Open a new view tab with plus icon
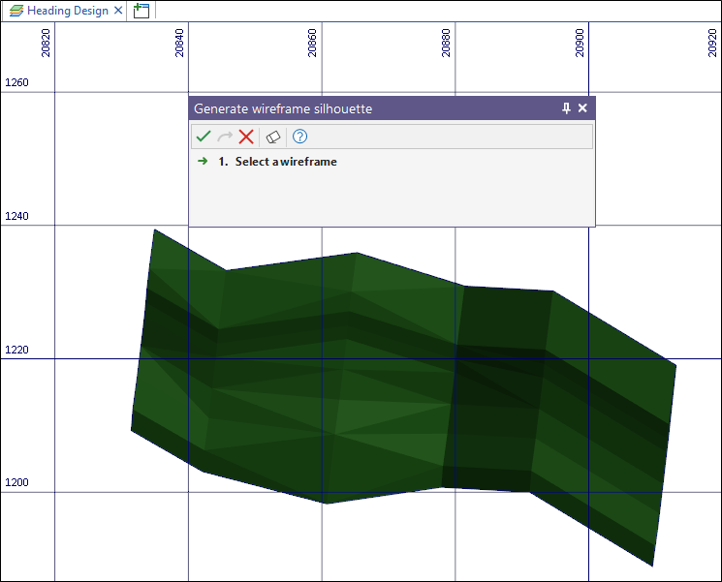 click(141, 11)
